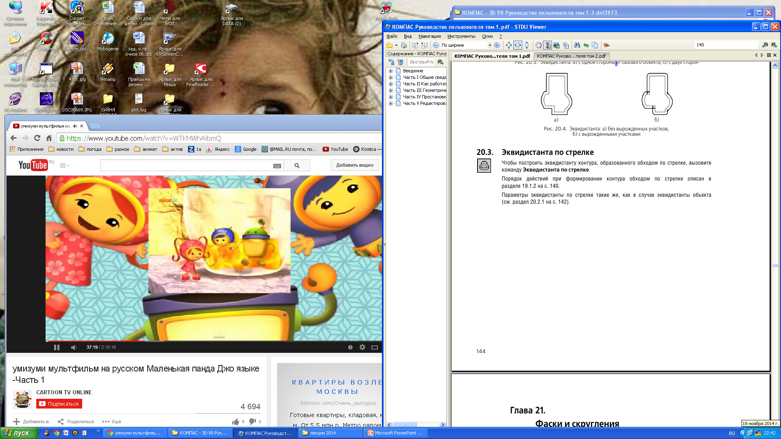Expand Часть I Общие сведения node
The height and width of the screenshot is (439, 781).
[390, 77]
